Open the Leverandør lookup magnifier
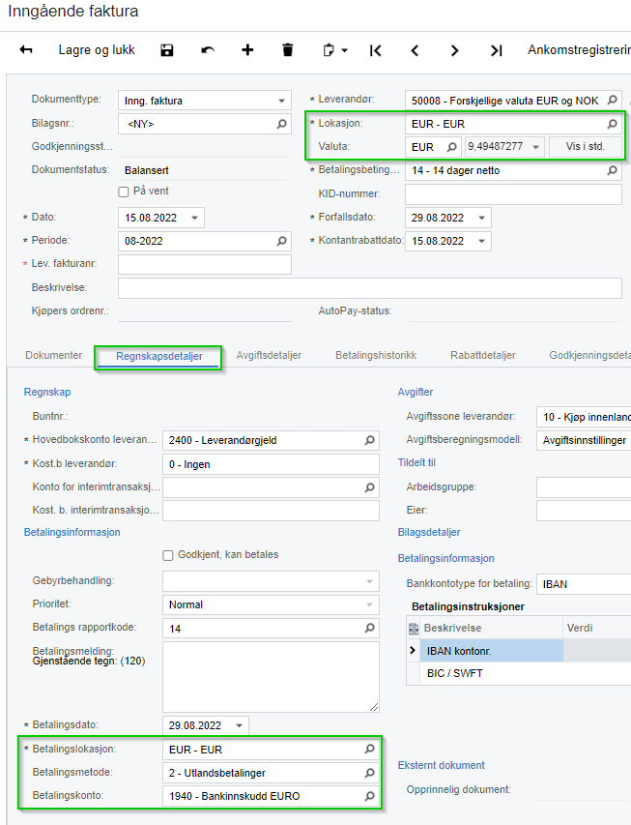The height and width of the screenshot is (825, 631). [612, 100]
